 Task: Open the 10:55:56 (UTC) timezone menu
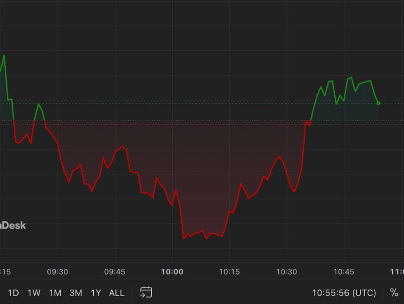coord(344,293)
